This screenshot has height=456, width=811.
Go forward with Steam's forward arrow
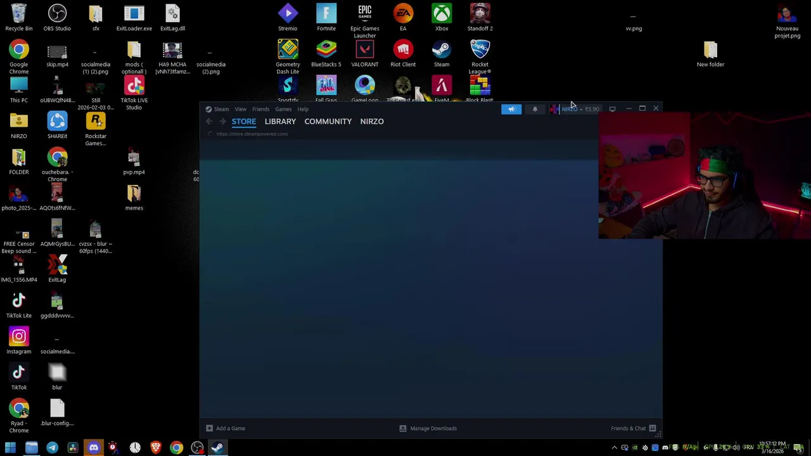(222, 121)
